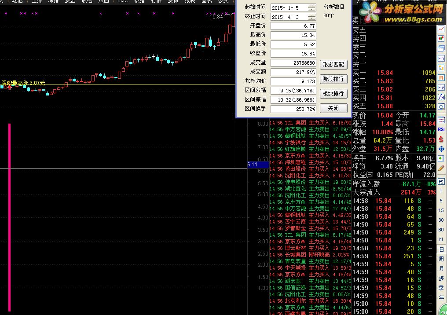Select the 月 monthly period
The height and width of the screenshot is (315, 447).
click(441, 268)
